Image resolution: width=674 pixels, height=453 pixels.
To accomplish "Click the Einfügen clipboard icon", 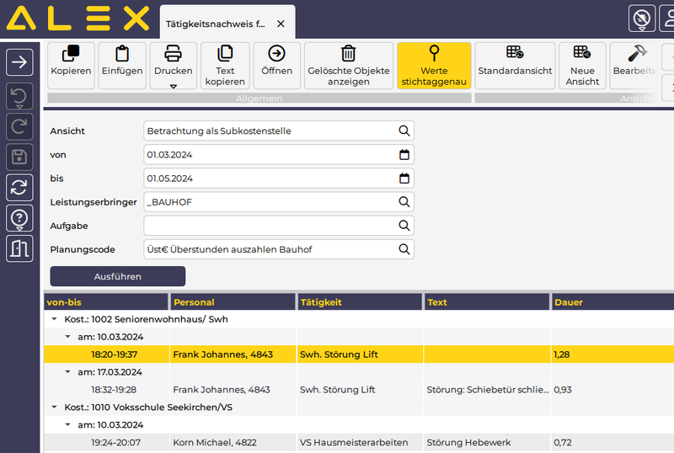I will click(121, 65).
